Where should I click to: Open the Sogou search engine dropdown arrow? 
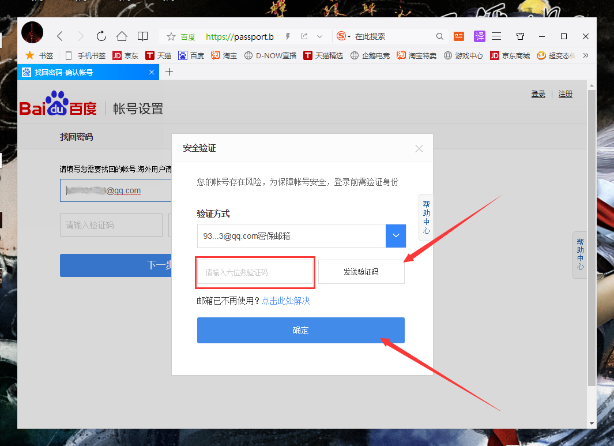tap(350, 36)
